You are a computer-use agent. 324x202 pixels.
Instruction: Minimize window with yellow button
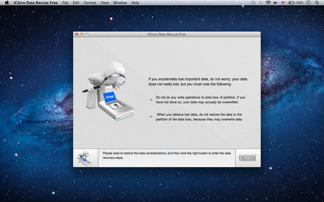(x=82, y=34)
